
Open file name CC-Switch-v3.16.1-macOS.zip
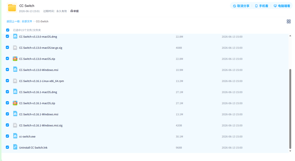[37, 103]
